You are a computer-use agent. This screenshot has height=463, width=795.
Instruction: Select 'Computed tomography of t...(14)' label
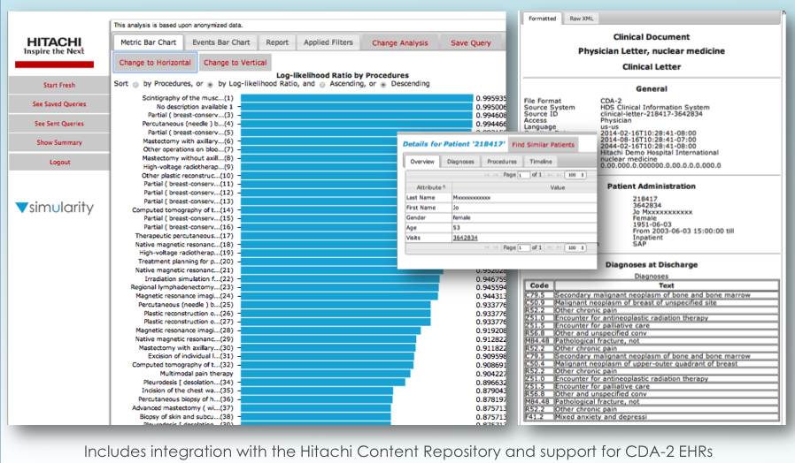182,210
